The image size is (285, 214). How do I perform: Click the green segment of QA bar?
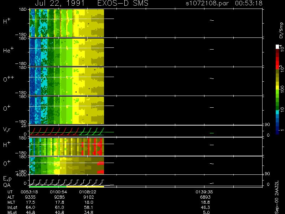(x=48, y=187)
